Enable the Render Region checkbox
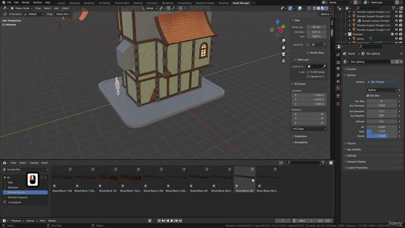Viewport: 405px width, 228px height. (308, 53)
